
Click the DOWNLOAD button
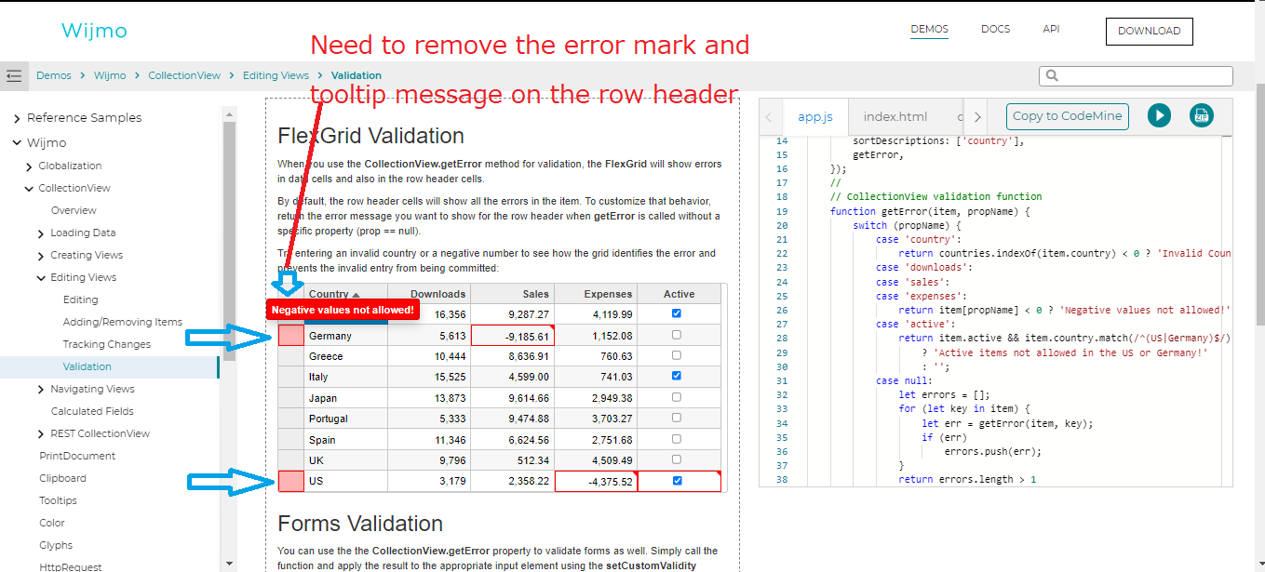[1149, 31]
